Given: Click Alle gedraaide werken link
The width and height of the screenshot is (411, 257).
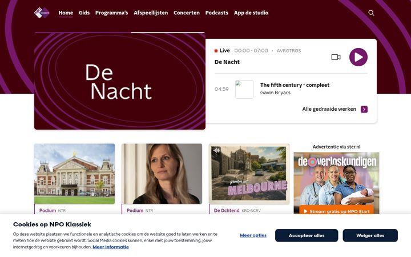Looking at the screenshot, I should [329, 109].
